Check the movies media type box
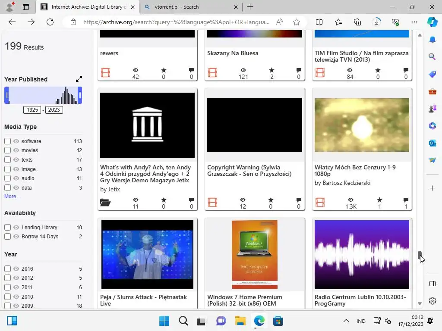 coord(8,150)
